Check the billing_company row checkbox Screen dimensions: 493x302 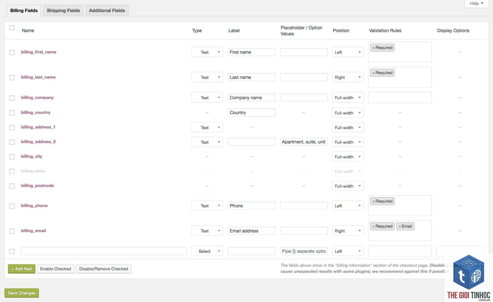tap(12, 98)
